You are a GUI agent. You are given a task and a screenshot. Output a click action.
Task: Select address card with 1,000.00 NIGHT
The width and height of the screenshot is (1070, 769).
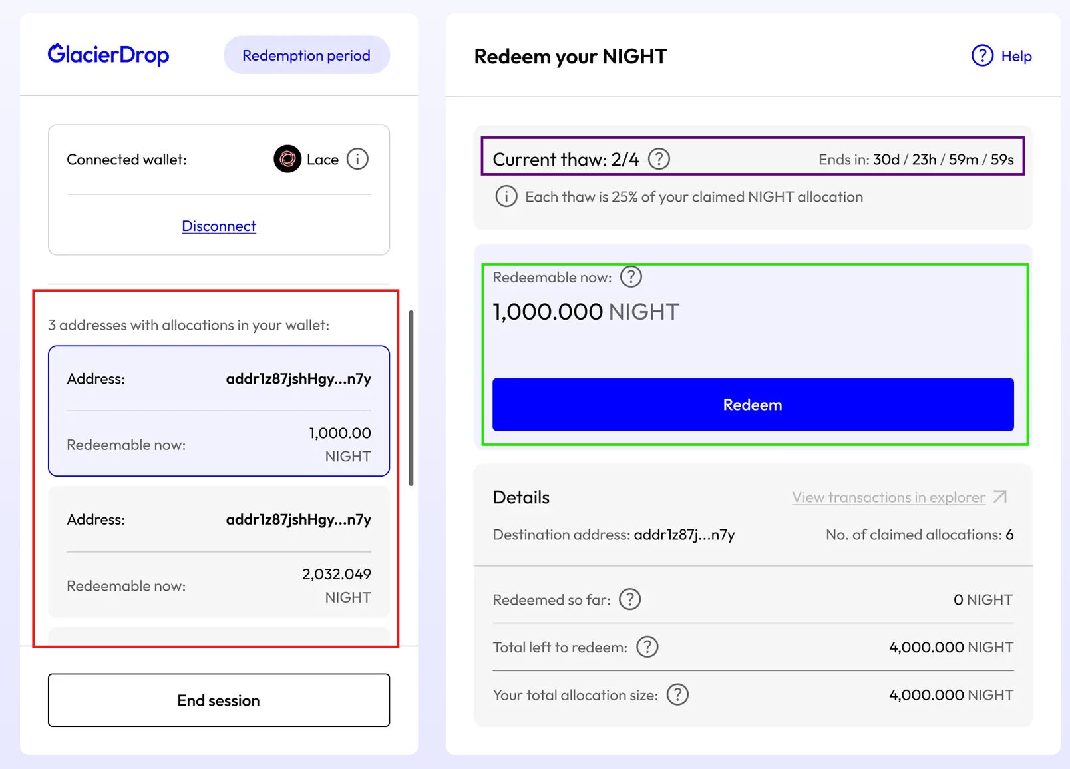coord(219,411)
